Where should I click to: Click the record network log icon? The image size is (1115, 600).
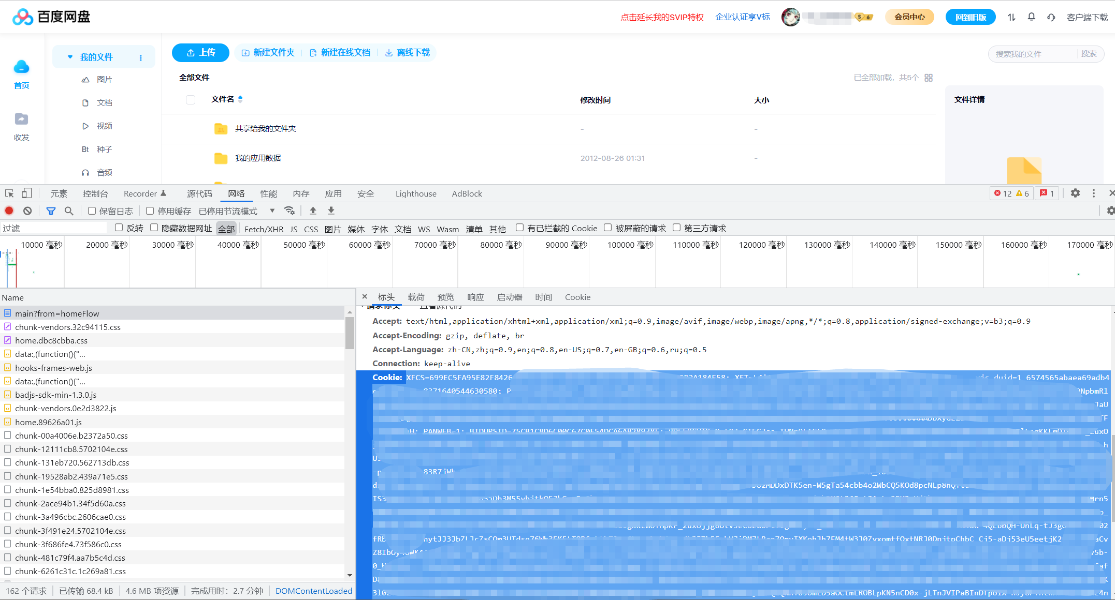[x=9, y=211]
